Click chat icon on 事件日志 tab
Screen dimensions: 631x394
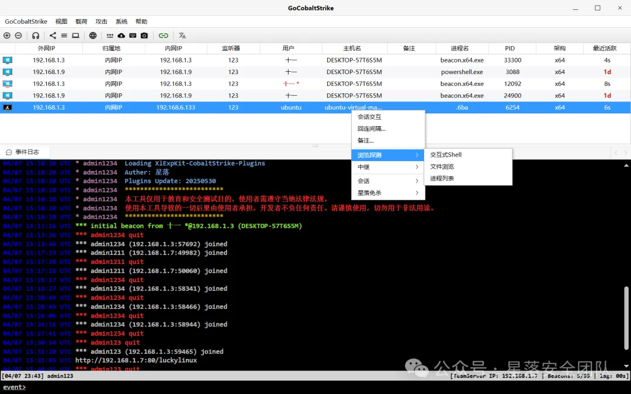(9, 152)
